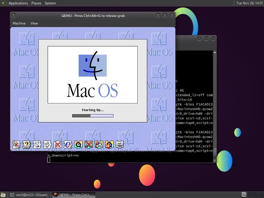Click the terminal window's vertical scrollbar
Image resolution: width=264 pixels, height=198 pixels.
pyautogui.click(x=215, y=106)
